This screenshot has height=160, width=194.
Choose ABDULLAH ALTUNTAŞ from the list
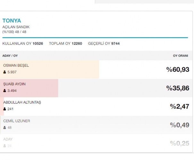pos(22,102)
